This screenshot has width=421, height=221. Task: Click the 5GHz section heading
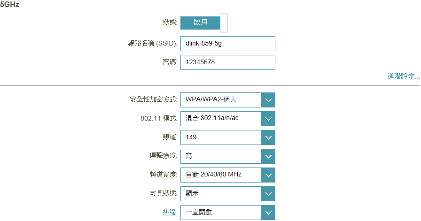[10, 5]
